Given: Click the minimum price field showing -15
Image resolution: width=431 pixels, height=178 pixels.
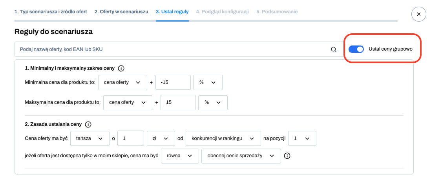Looking at the screenshot, I should [173, 82].
